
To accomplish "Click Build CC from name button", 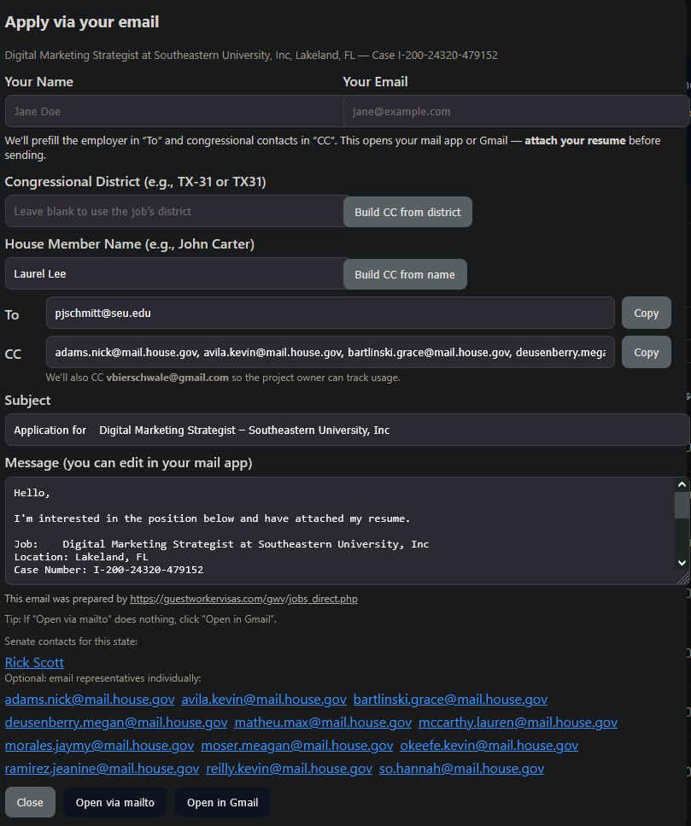I will pyautogui.click(x=405, y=274).
